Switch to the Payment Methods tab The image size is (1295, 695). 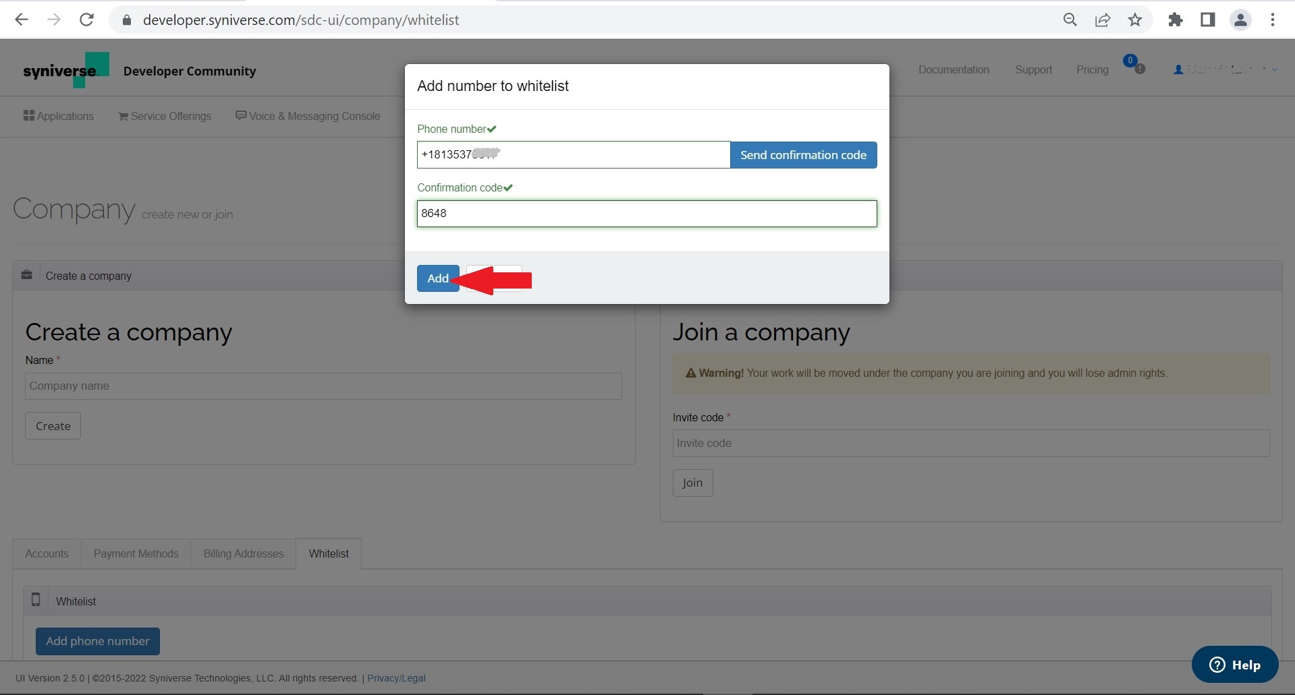[136, 553]
